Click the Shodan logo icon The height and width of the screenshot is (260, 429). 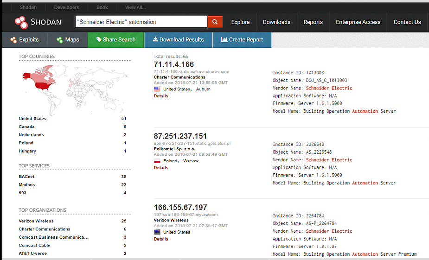pos(21,22)
